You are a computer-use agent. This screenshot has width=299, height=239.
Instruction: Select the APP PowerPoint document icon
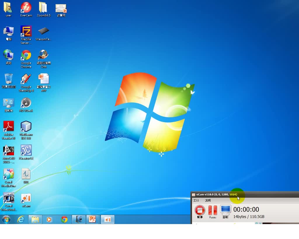pyautogui.click(x=44, y=82)
